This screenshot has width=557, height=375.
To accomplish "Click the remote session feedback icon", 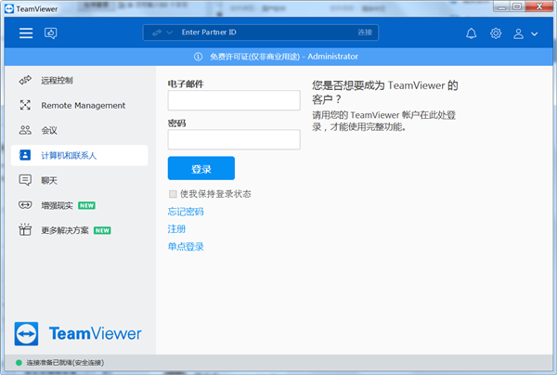I will point(50,33).
